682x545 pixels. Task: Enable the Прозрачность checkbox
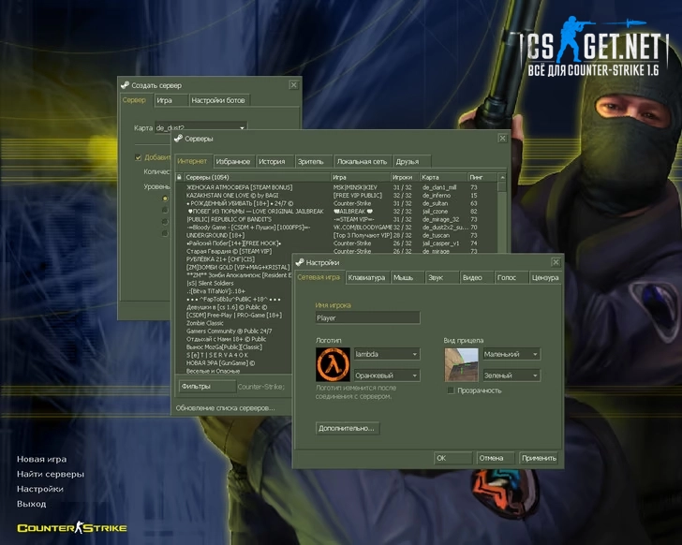452,390
